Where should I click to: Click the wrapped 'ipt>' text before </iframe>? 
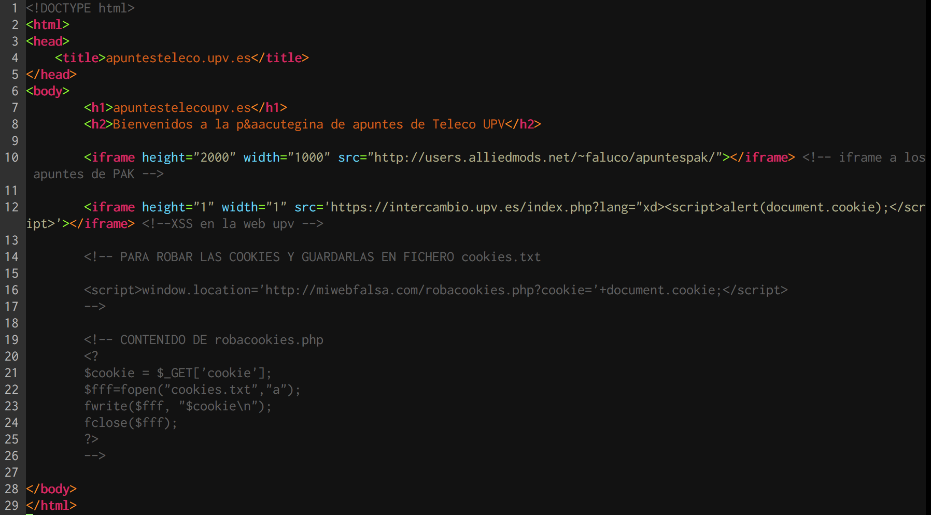click(x=40, y=224)
